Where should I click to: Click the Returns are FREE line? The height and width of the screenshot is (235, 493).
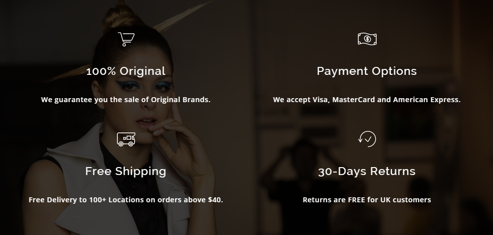[367, 200]
